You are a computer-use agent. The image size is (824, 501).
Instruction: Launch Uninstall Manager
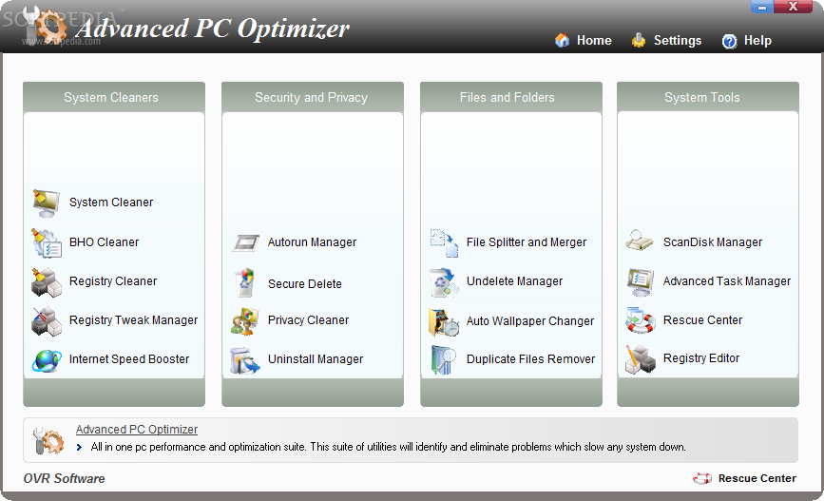tap(316, 359)
